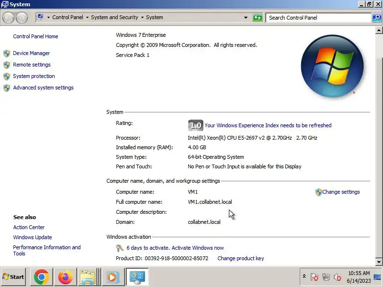
Task: Click the Device Manager shield icon
Action: [7, 54]
